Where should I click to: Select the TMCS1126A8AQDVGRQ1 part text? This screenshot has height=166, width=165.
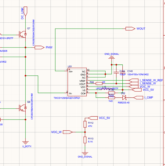[67, 98]
